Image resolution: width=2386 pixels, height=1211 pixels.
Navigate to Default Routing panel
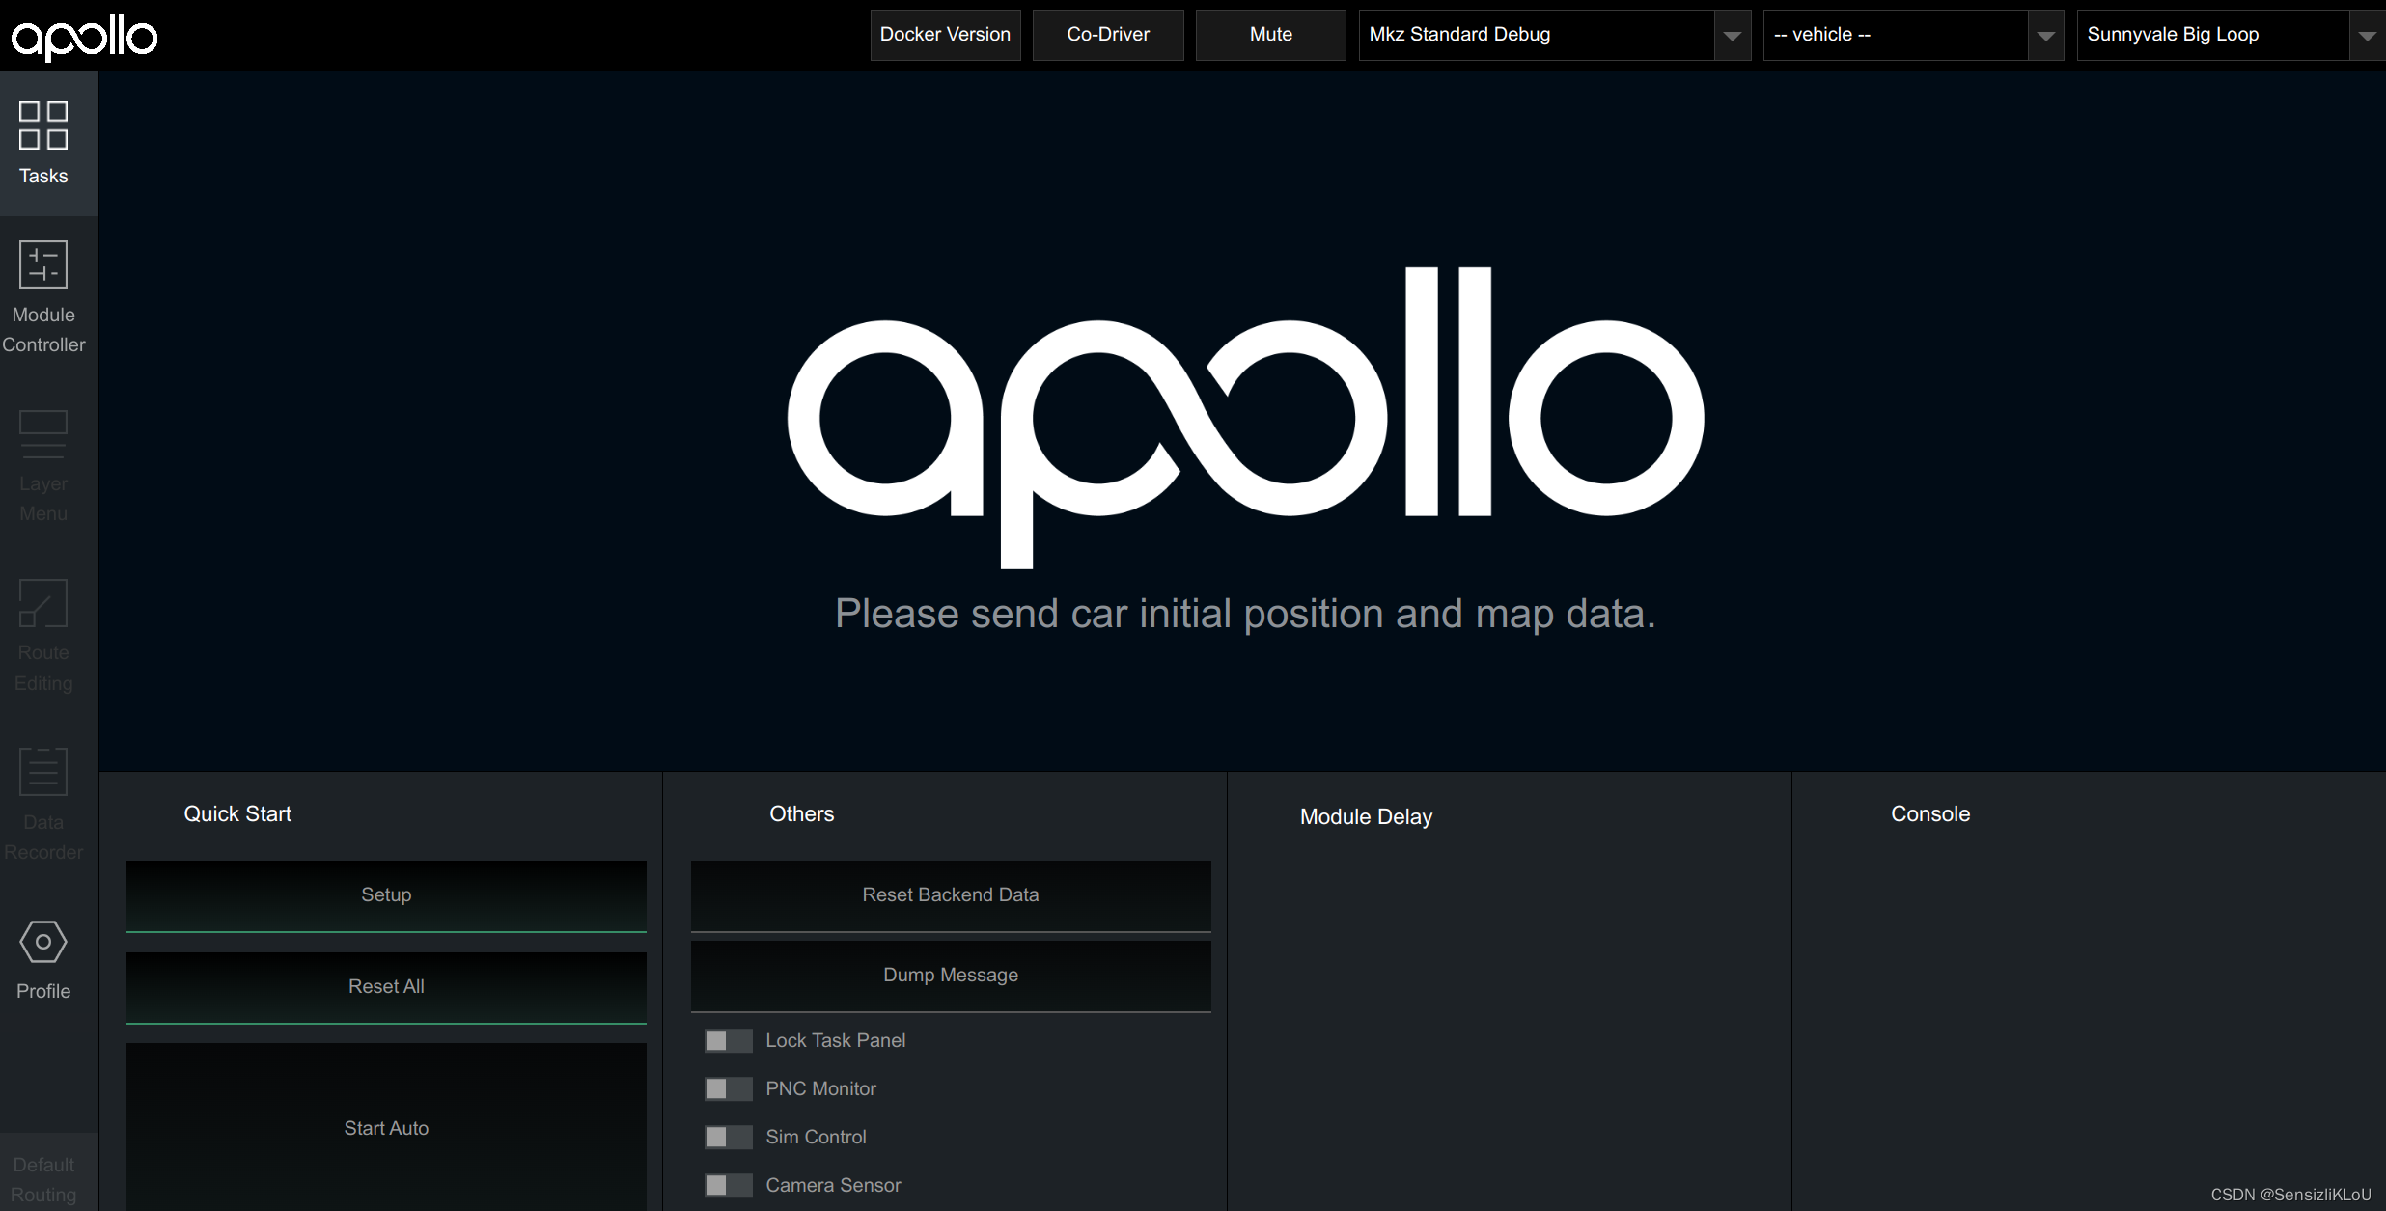click(x=43, y=1175)
